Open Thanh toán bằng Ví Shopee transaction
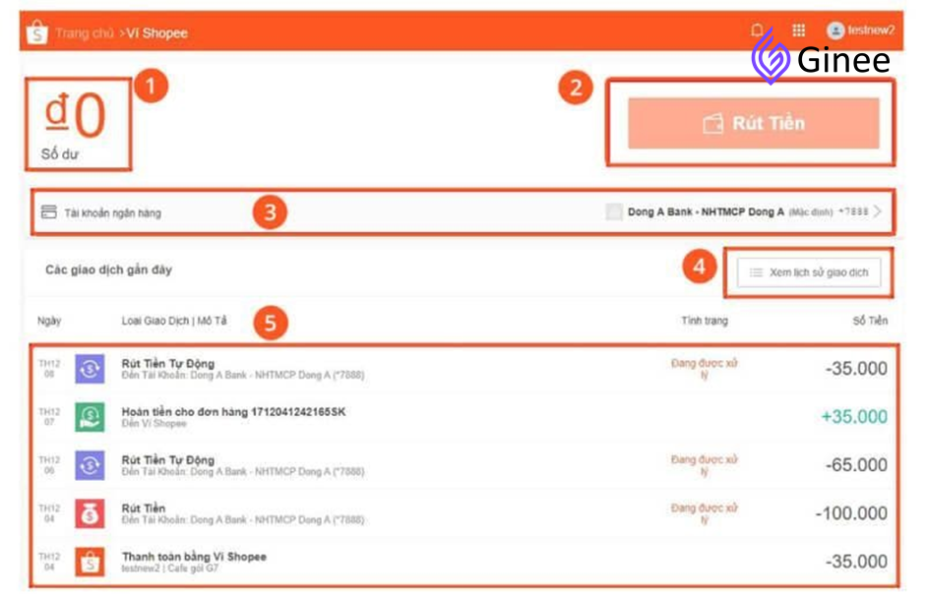Image resolution: width=925 pixels, height=596 pixels. click(x=464, y=562)
